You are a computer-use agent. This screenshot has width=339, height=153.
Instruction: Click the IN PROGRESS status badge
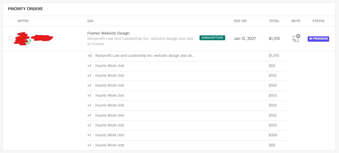(318, 39)
